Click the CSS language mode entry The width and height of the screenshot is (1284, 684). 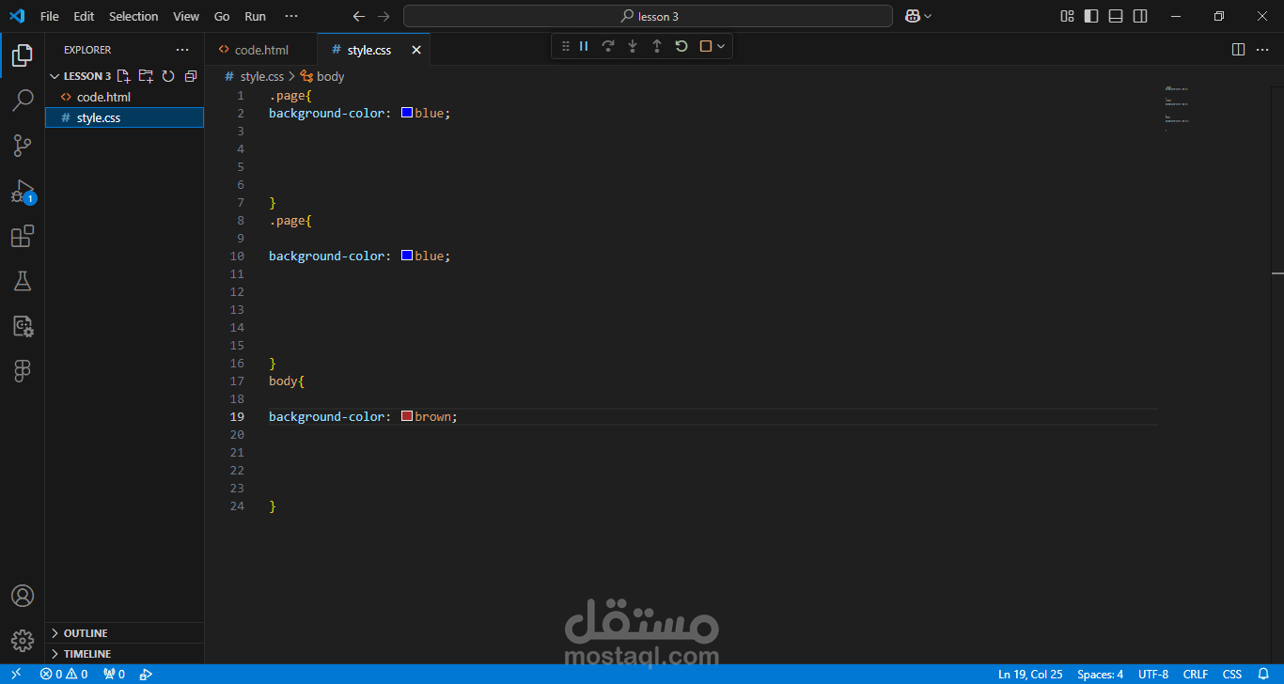tap(1232, 675)
